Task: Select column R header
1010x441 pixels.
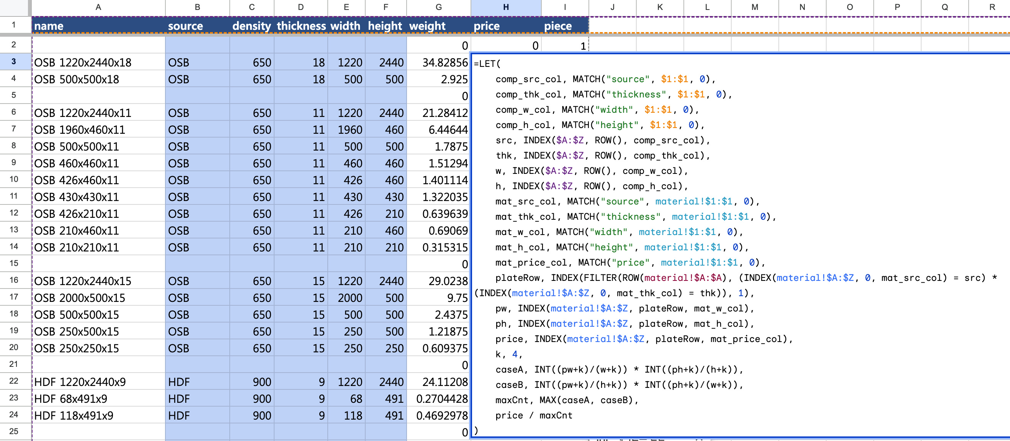Action: point(992,7)
